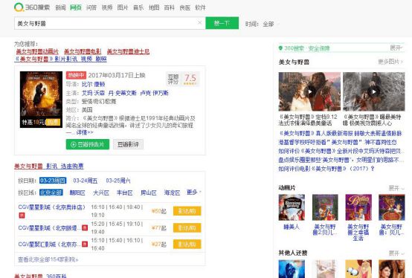Image resolution: width=412 pixels, height=278 pixels.
Task: Switch to the 音乐 tab
Action: coord(138,7)
